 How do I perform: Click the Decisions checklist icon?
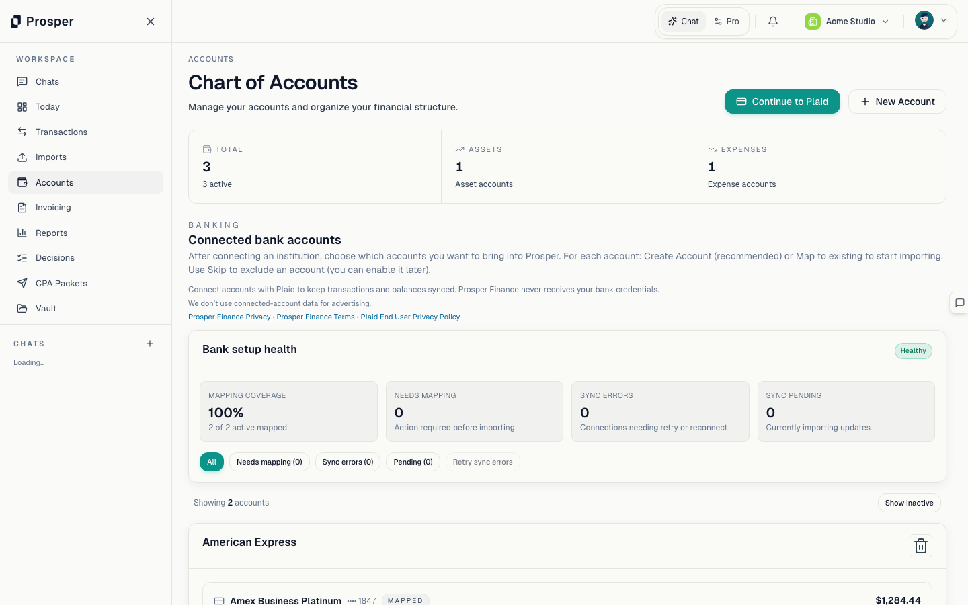coord(22,258)
